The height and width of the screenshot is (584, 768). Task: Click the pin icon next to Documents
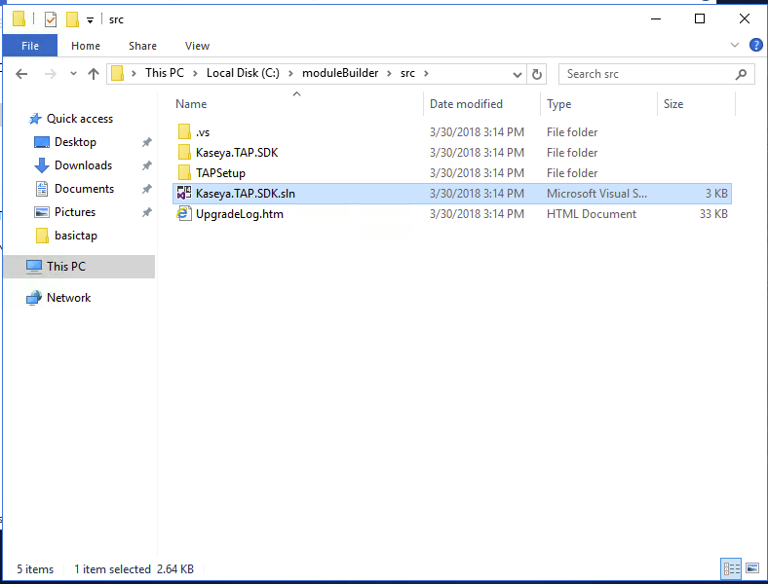[146, 189]
